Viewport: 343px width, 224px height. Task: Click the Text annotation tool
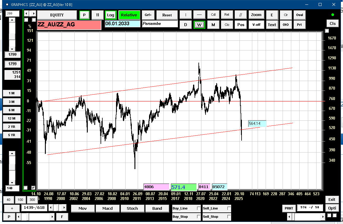click(x=272, y=25)
